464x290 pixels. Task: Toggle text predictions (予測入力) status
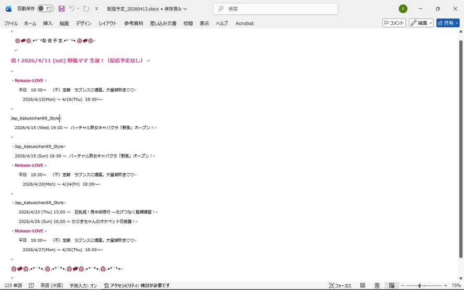pyautogui.click(x=83, y=286)
